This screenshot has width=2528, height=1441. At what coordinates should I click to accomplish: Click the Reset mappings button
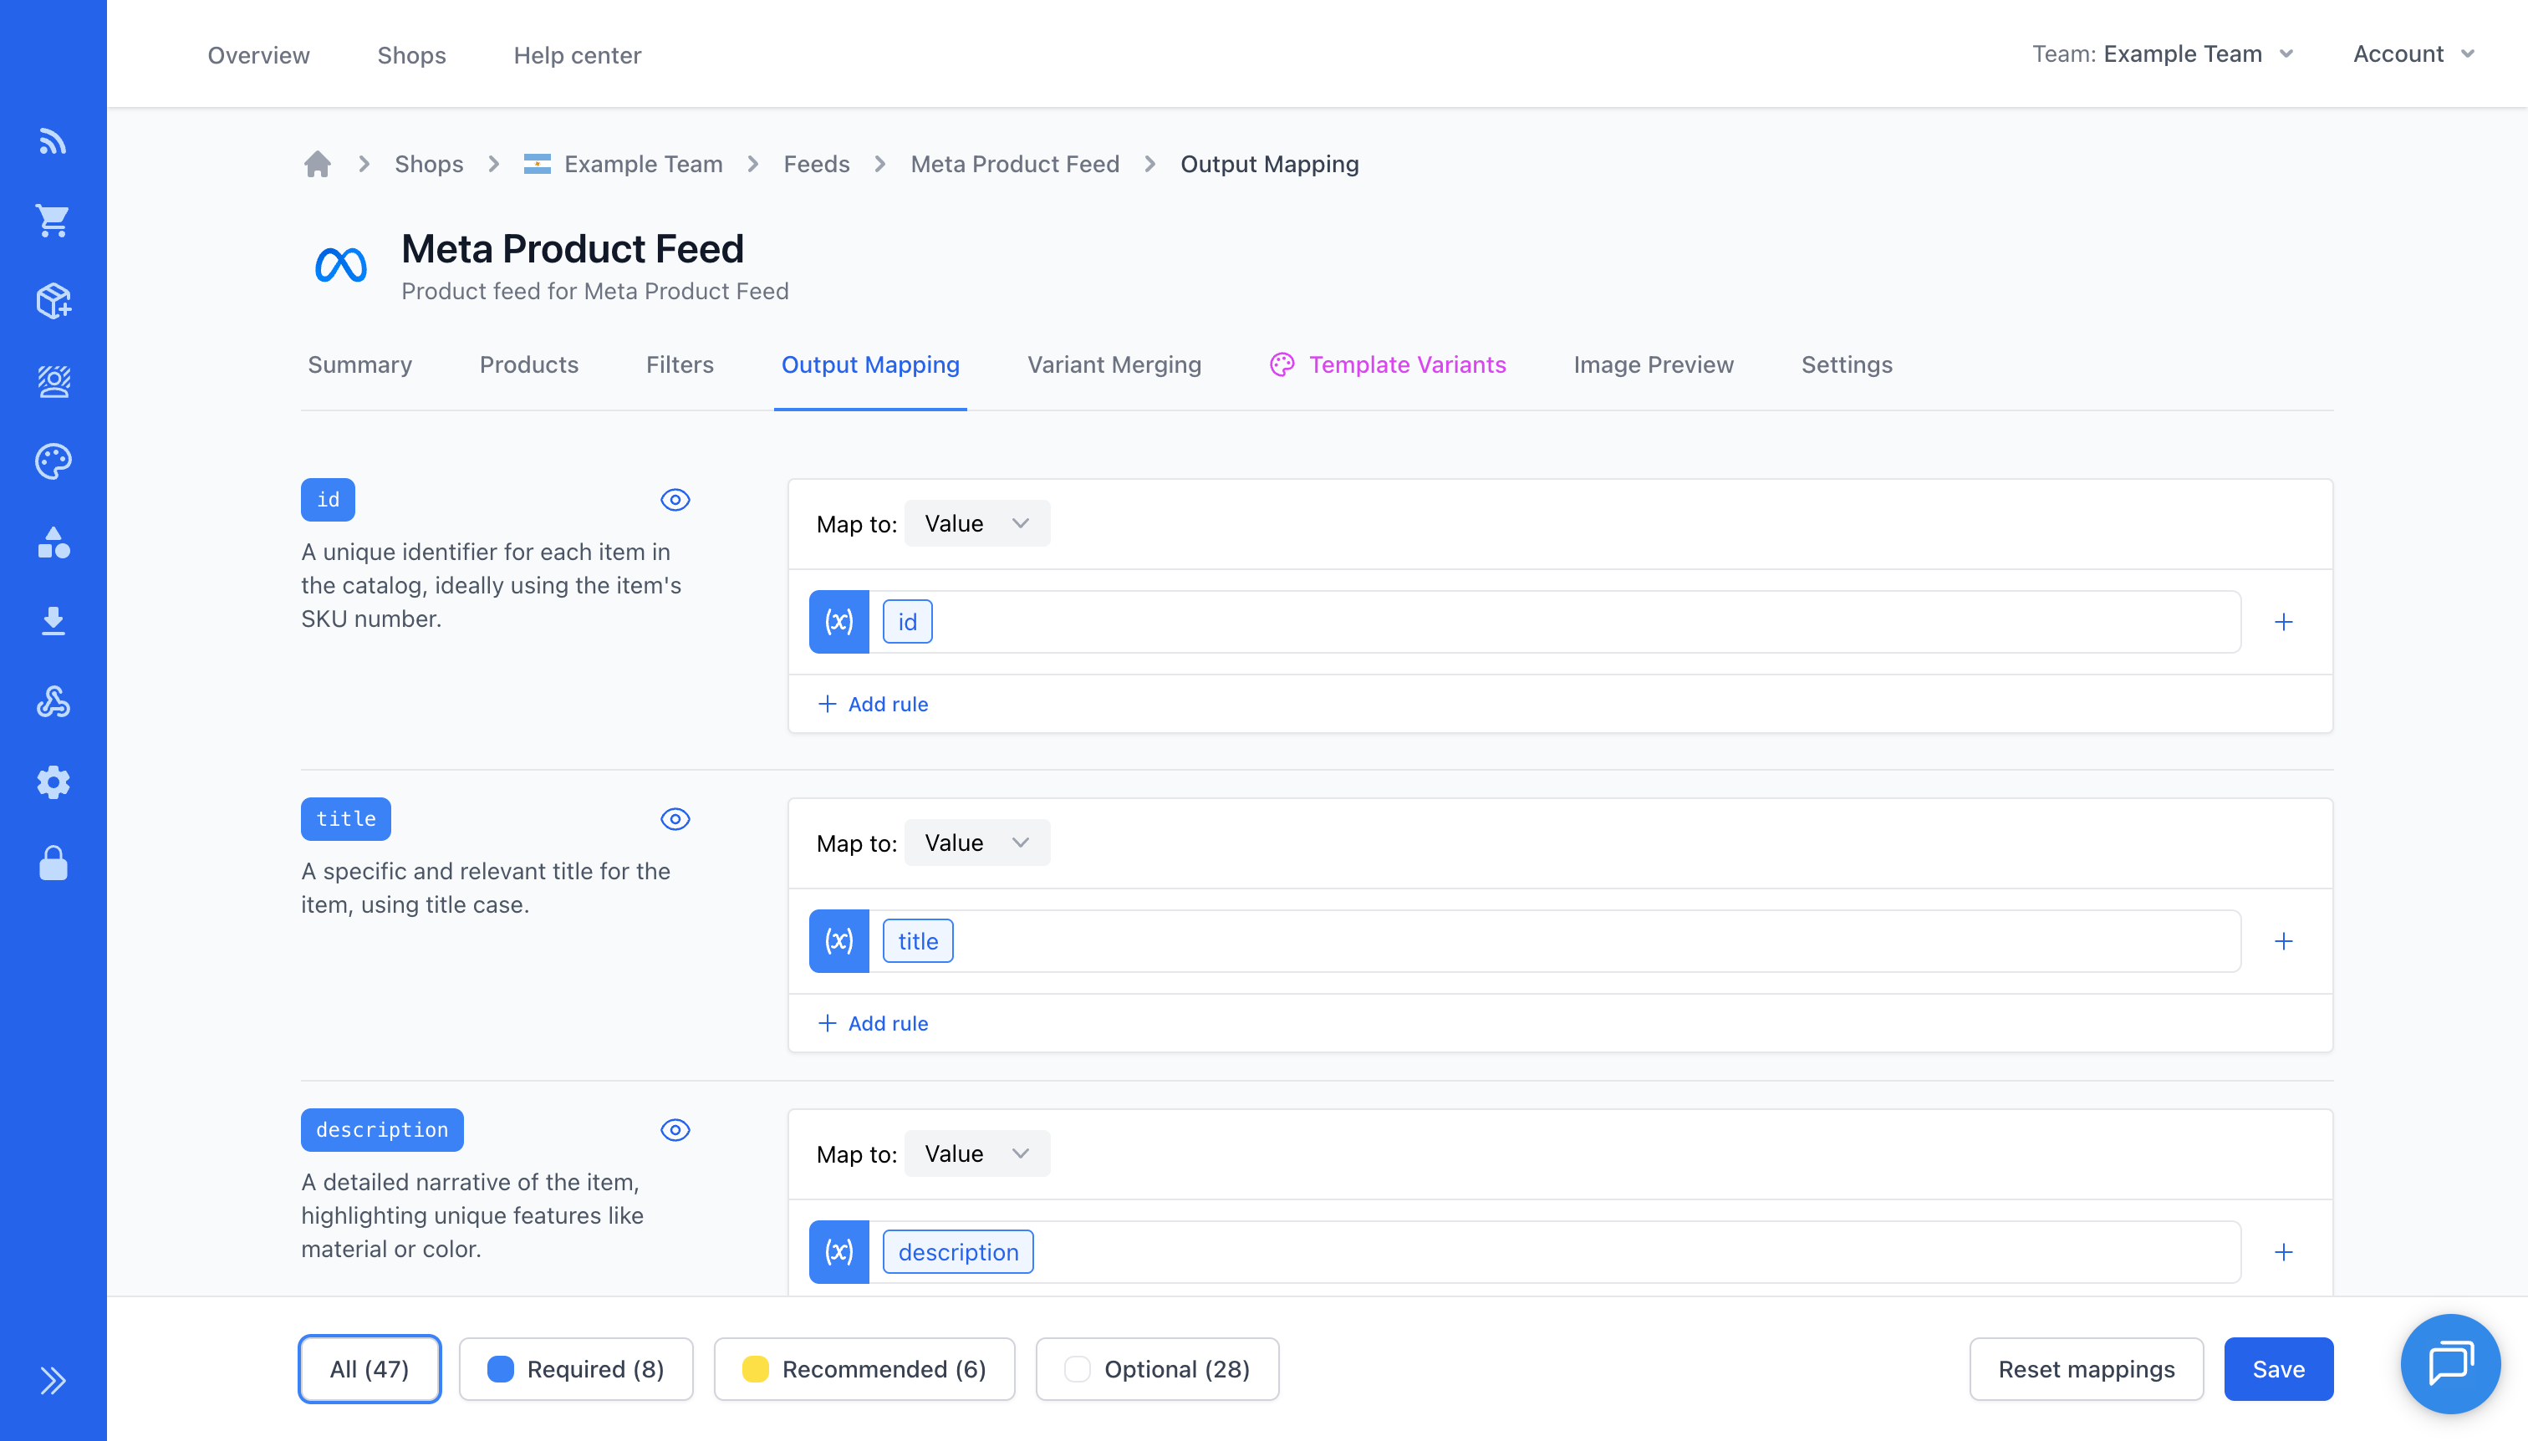pos(2087,1369)
